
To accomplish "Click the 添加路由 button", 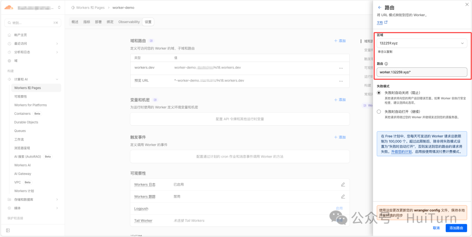I will point(456,228).
